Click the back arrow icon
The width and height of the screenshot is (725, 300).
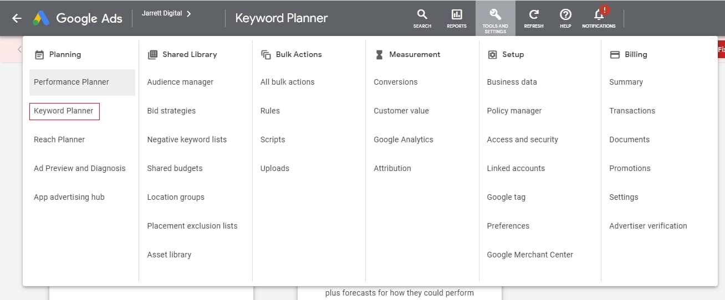[x=17, y=18]
